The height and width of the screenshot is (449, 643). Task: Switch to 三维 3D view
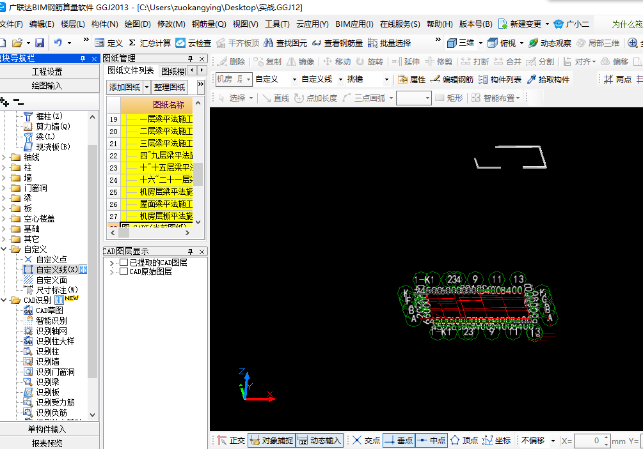[461, 43]
